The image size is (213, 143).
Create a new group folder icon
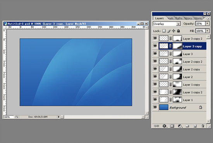[187, 126]
